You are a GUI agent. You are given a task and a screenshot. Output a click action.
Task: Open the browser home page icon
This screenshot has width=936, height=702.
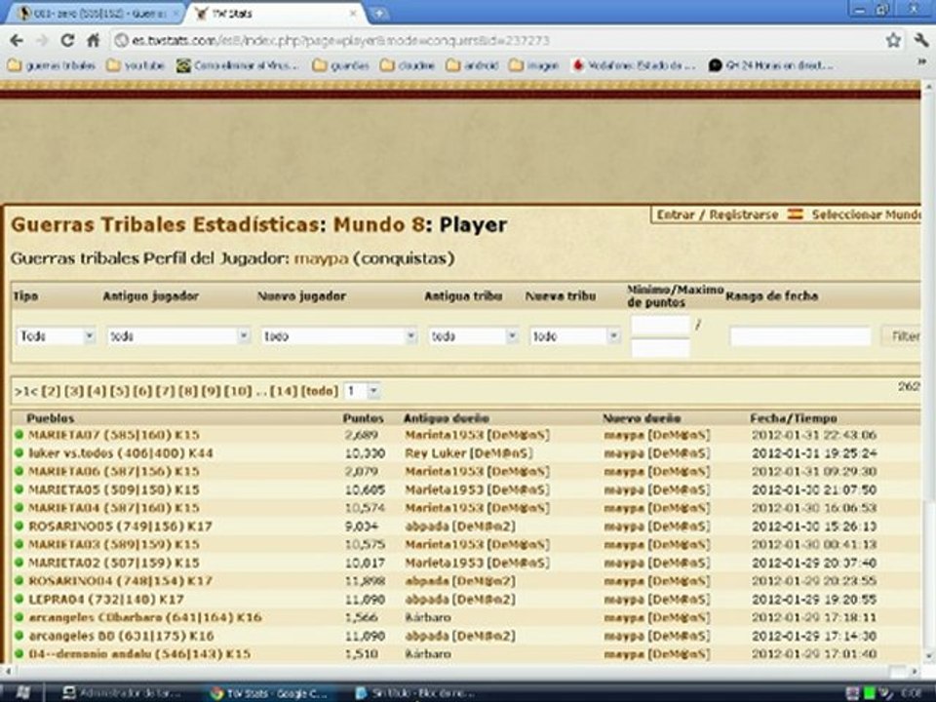tap(94, 41)
